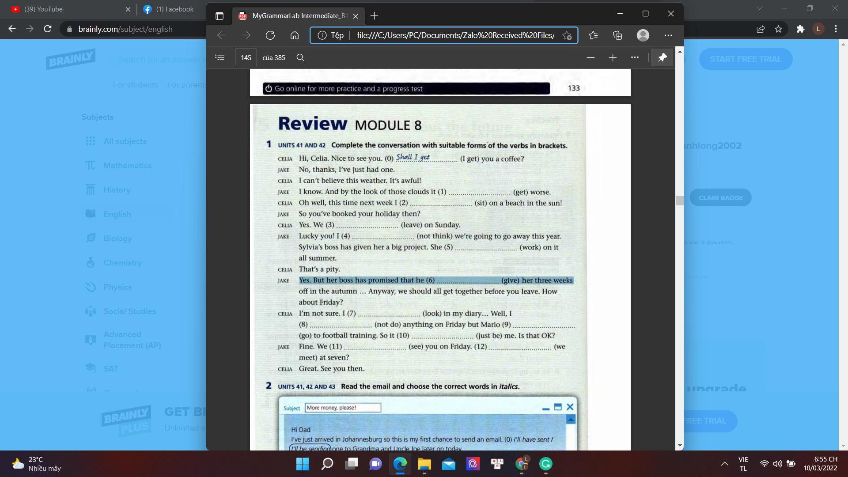The image size is (848, 477).
Task: Go to the Edge home page
Action: pos(295,35)
